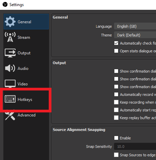Tick Snap Sources to edge checkbox
The width and height of the screenshot is (156, 160).
116,155
